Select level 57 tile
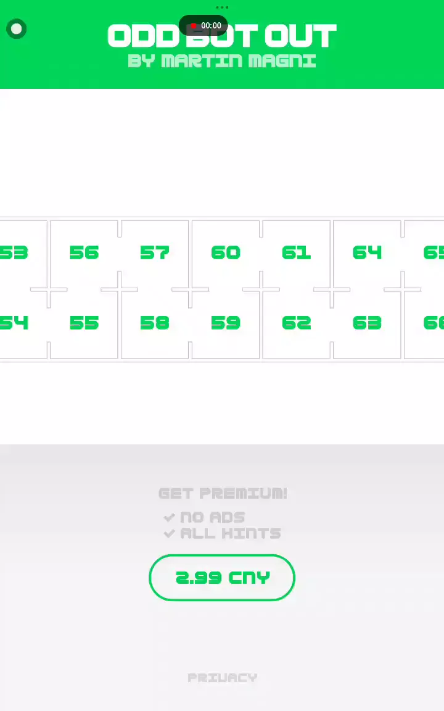This screenshot has width=444, height=711. 154,252
